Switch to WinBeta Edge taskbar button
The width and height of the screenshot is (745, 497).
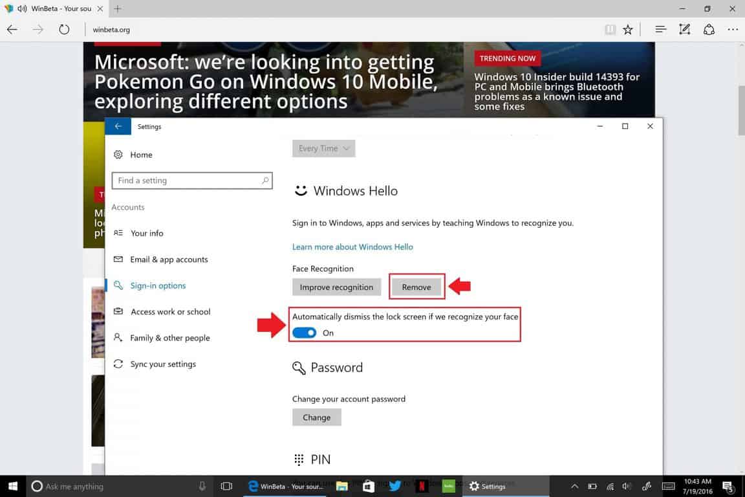click(x=285, y=486)
